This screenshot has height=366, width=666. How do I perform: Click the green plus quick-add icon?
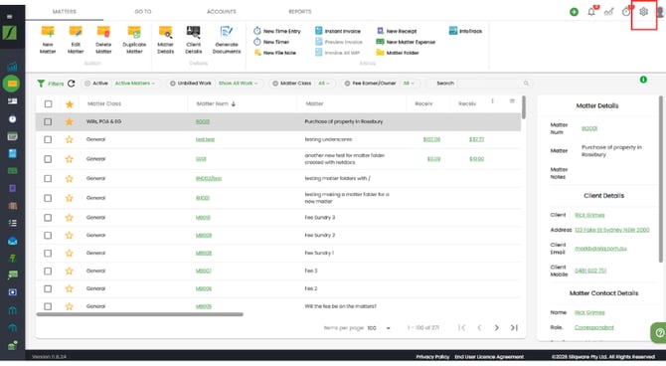[x=574, y=12]
